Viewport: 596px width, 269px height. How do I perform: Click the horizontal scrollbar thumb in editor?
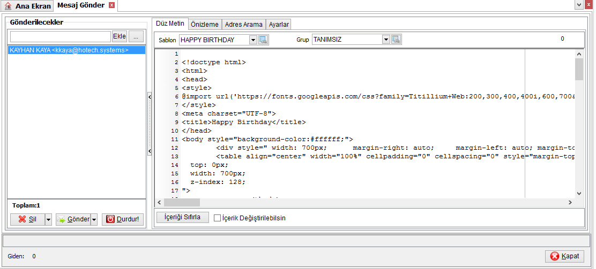click(182, 203)
